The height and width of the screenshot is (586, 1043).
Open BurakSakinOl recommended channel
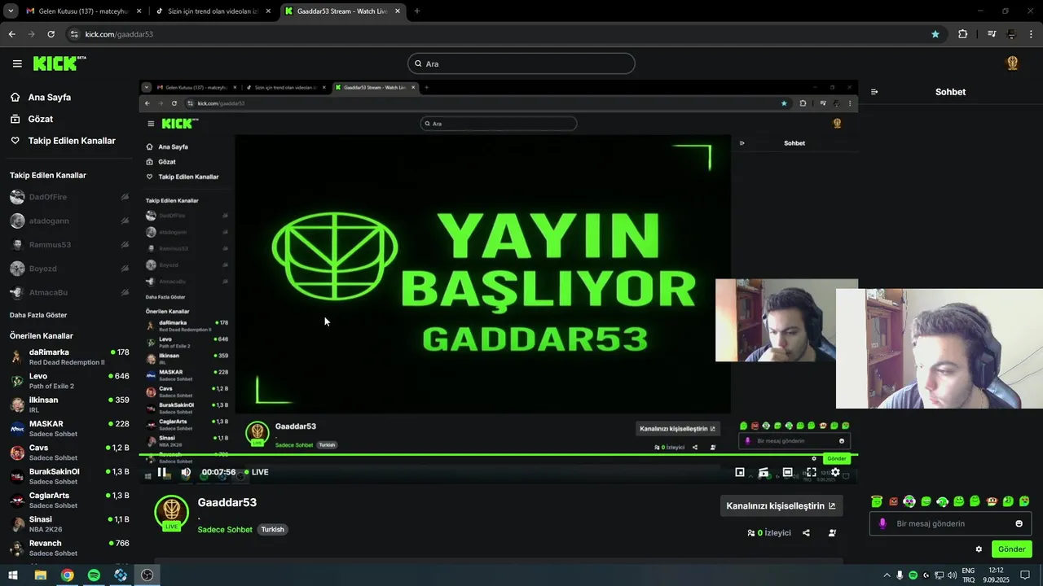click(x=69, y=476)
